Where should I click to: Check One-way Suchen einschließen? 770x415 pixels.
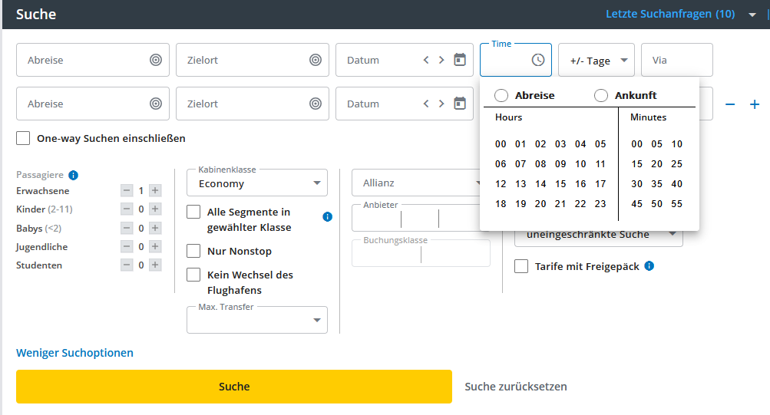pyautogui.click(x=24, y=139)
